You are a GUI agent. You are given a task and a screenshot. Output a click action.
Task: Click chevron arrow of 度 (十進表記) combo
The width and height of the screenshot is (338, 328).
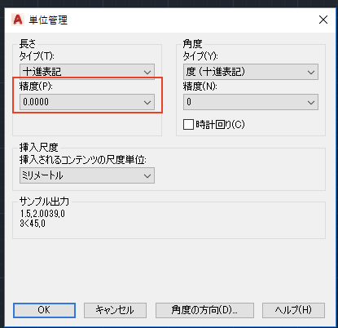(311, 73)
